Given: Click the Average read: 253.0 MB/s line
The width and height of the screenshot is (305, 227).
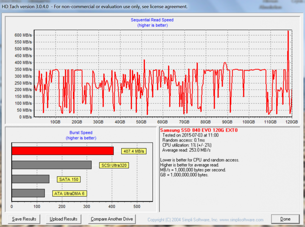Looking at the screenshot, I should coord(186,150).
